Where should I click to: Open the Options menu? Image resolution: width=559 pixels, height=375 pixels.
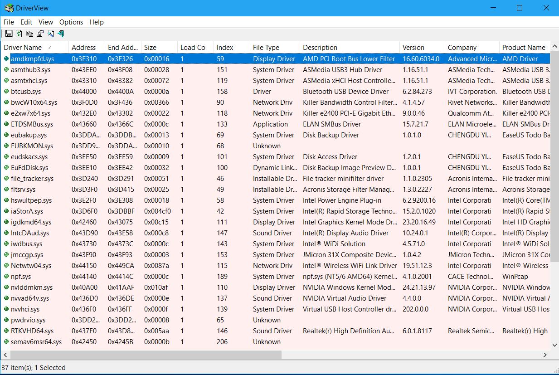pos(71,22)
